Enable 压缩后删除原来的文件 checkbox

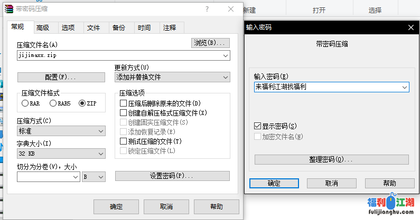pos(124,103)
